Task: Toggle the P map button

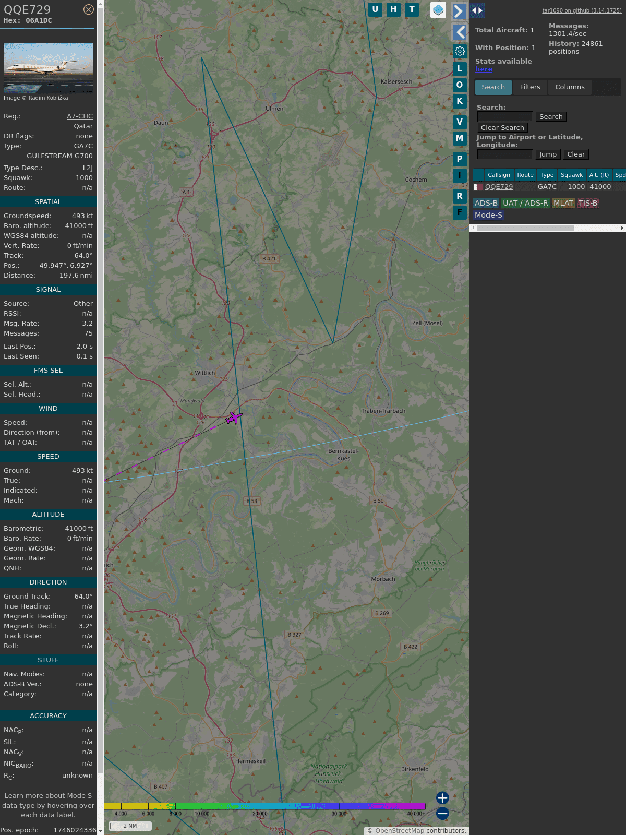Action: tap(460, 159)
